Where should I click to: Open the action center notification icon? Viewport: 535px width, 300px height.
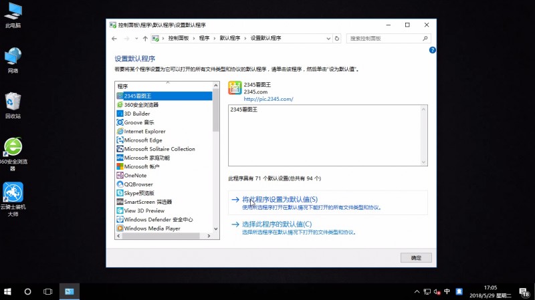pos(524,292)
